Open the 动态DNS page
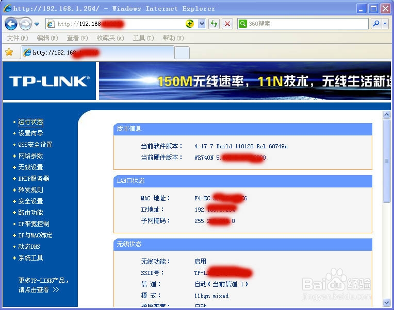This screenshot has width=394, height=310. click(29, 247)
